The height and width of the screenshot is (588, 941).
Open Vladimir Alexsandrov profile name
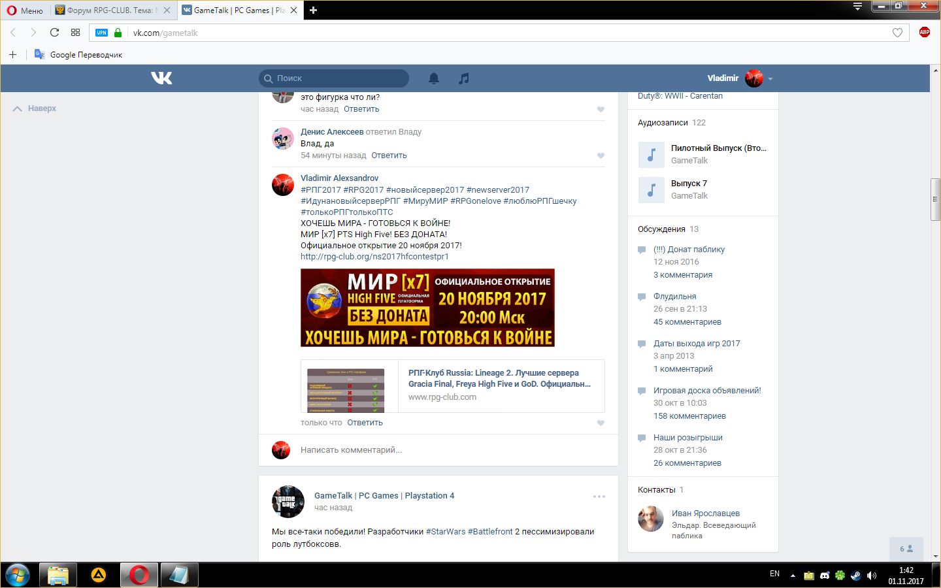click(339, 178)
